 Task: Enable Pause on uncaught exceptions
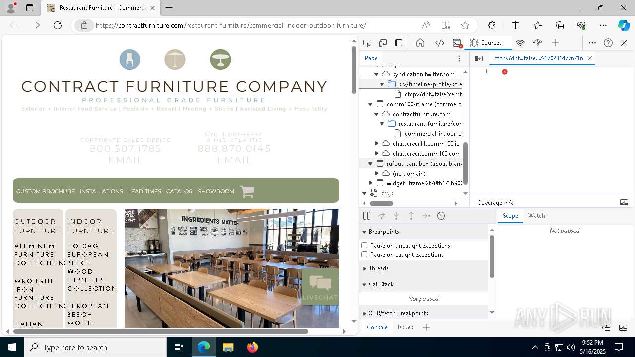point(364,245)
